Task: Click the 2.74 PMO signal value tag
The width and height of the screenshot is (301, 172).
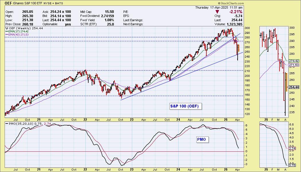Action: [x=293, y=148]
